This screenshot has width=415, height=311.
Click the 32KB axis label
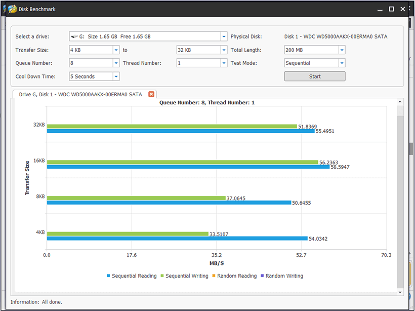[39, 125]
